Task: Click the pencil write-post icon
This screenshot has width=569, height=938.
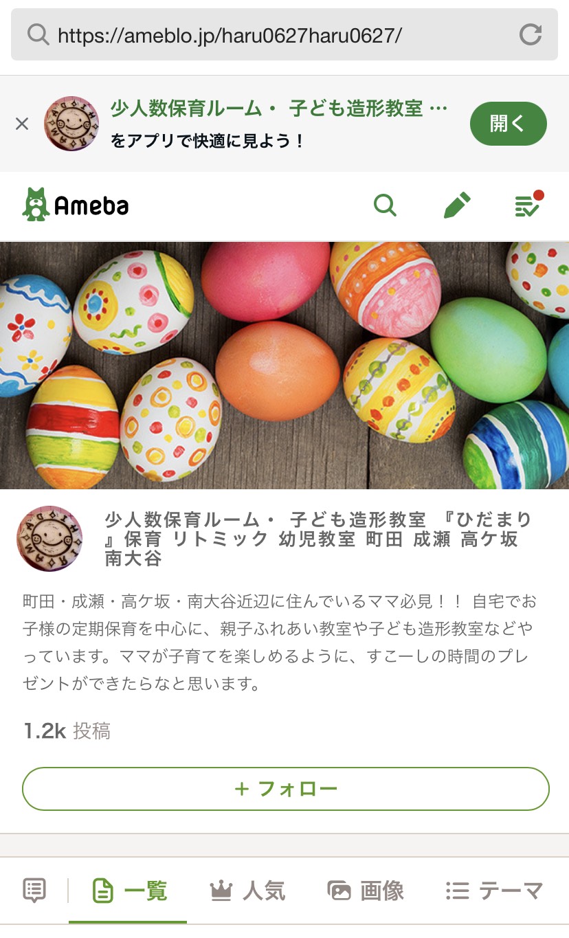Action: (457, 205)
